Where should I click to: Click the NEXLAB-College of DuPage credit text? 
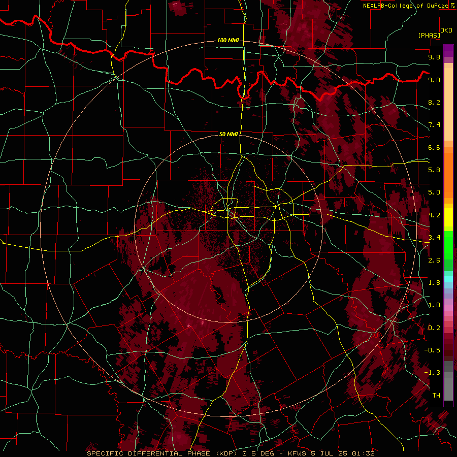pyautogui.click(x=405, y=6)
